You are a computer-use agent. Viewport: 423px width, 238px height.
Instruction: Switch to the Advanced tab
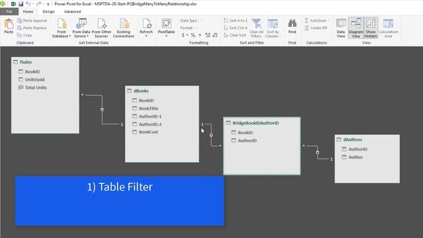(72, 12)
